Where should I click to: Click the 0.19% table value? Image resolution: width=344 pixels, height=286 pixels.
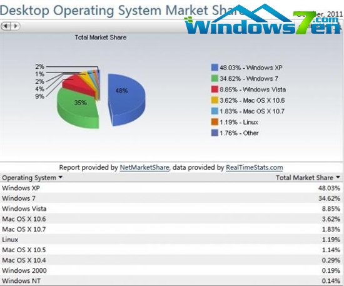pyautogui.click(x=331, y=270)
